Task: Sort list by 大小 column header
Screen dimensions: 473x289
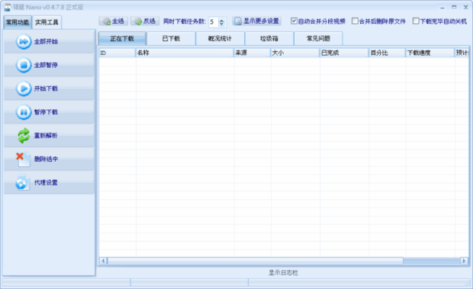Action: pos(295,53)
